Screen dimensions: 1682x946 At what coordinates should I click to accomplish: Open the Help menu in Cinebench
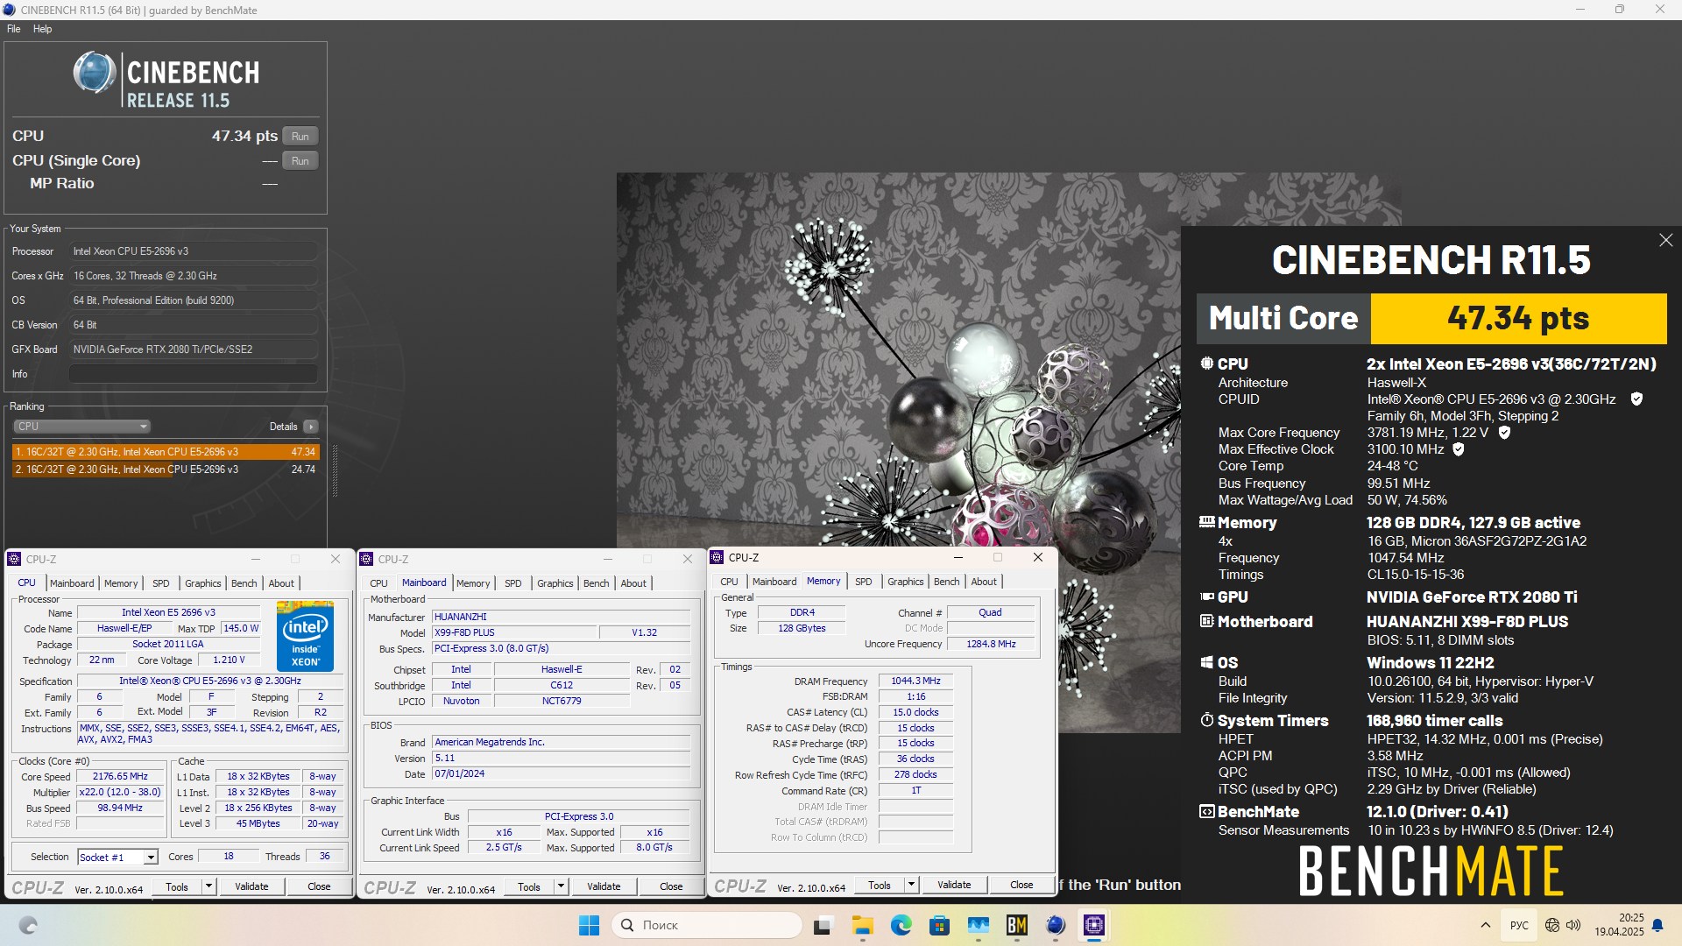pos(42,29)
